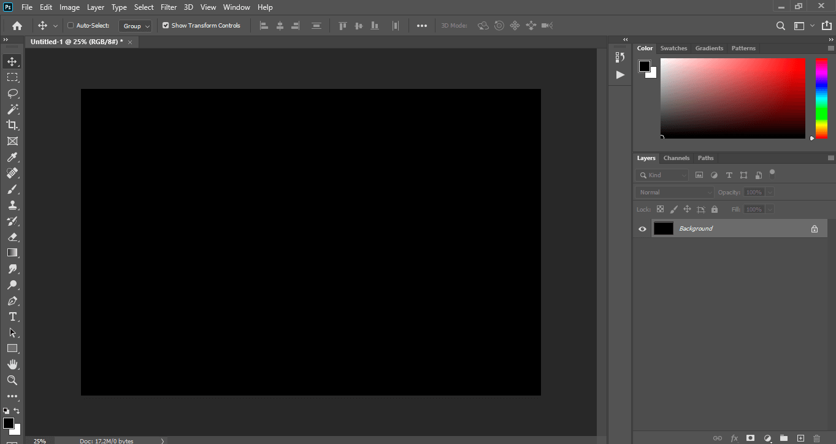Create new group folder icon
The height and width of the screenshot is (444, 836).
(783, 438)
